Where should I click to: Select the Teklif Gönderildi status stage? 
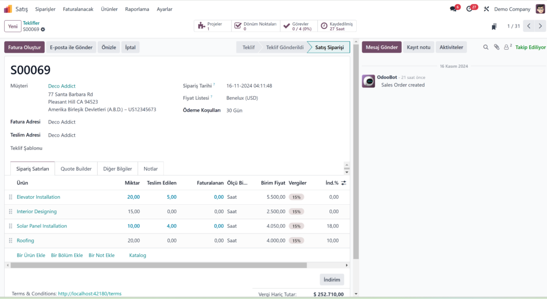pos(284,47)
